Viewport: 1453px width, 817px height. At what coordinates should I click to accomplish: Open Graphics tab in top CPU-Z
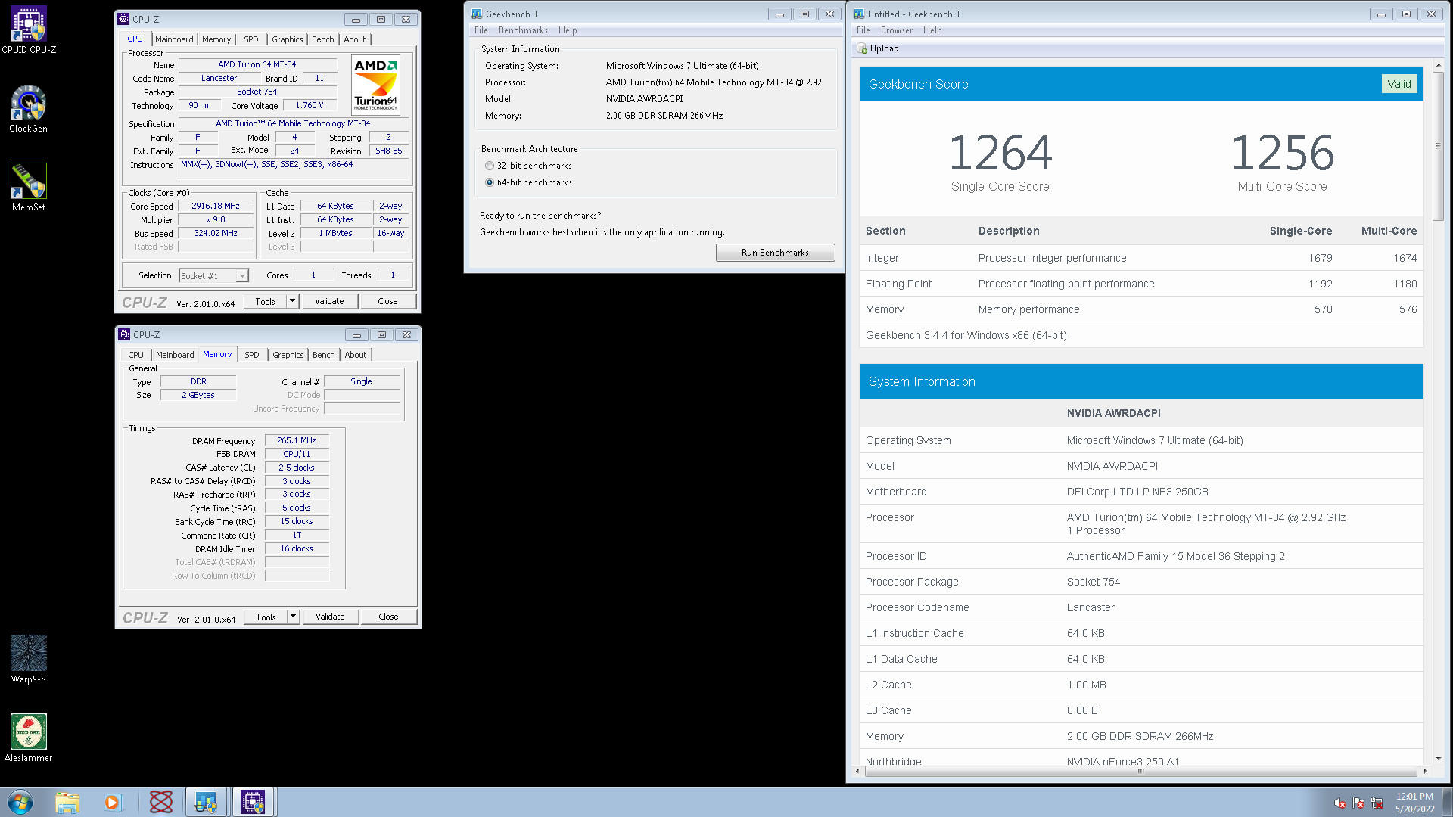point(288,39)
